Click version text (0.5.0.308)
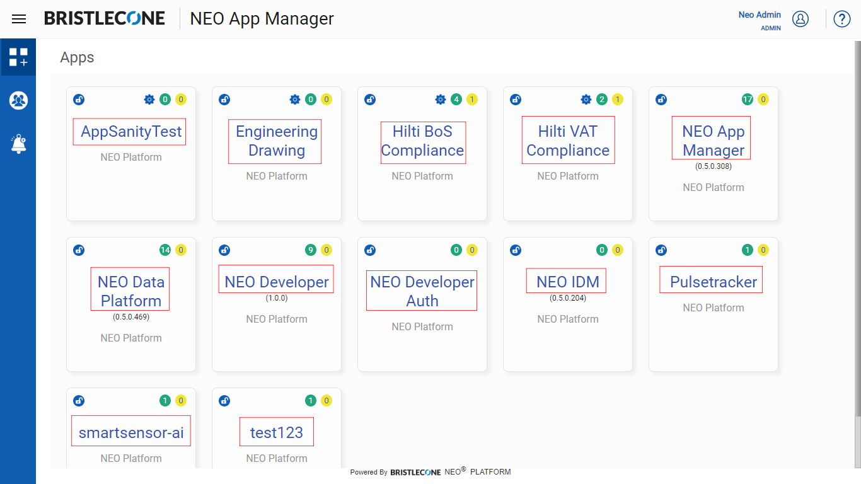Image resolution: width=861 pixels, height=484 pixels. click(714, 166)
